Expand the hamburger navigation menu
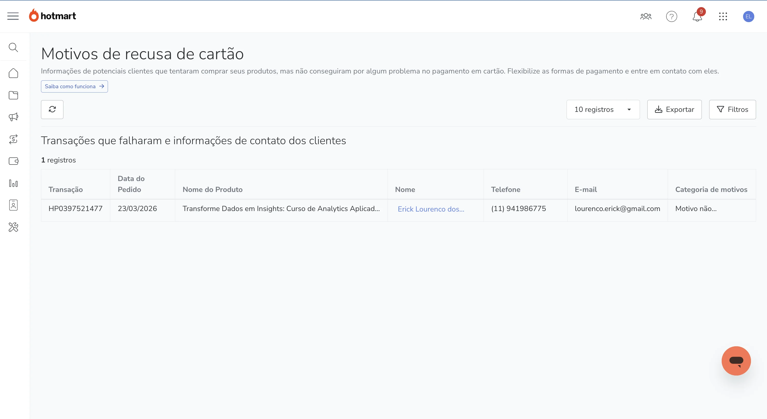The width and height of the screenshot is (767, 419). click(x=13, y=16)
